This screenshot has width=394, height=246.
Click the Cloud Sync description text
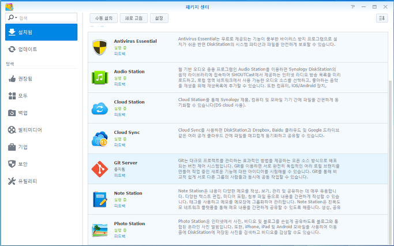(x=259, y=133)
